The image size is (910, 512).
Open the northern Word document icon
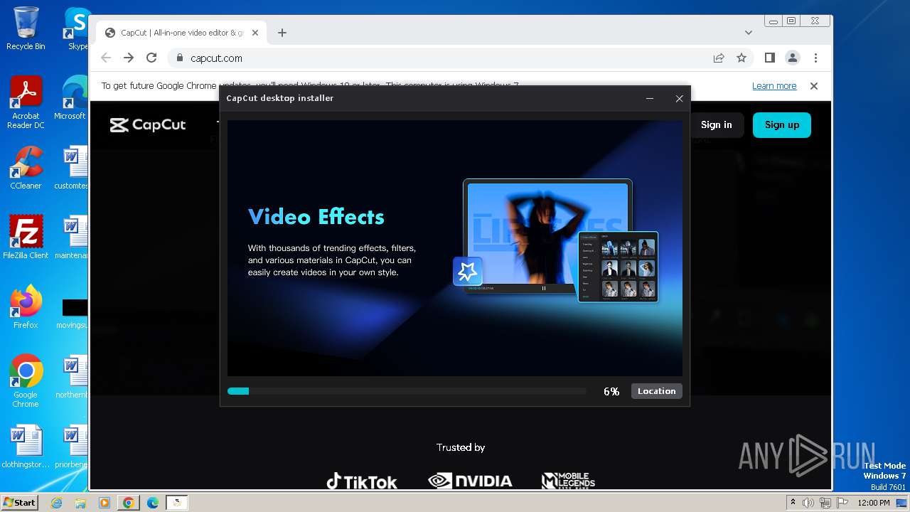pyautogui.click(x=72, y=377)
